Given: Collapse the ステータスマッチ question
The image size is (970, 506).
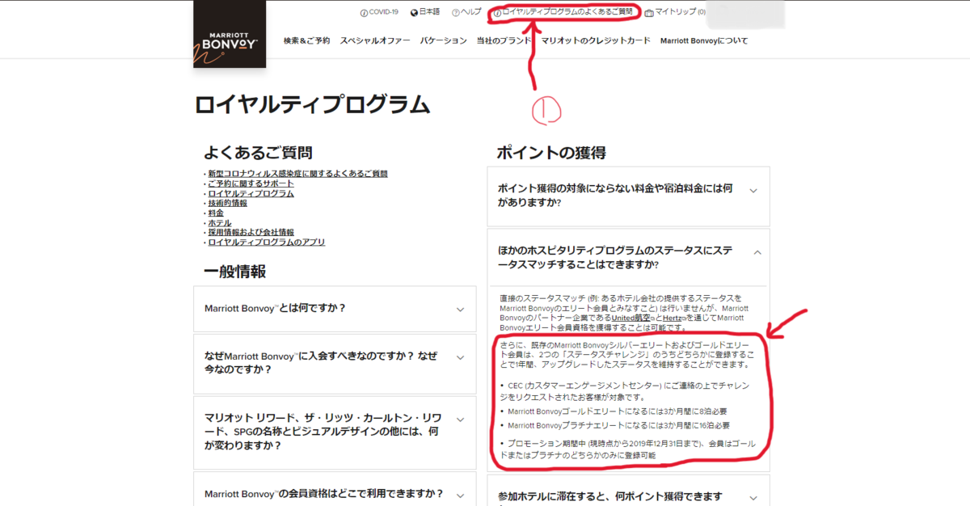Looking at the screenshot, I should (x=628, y=258).
